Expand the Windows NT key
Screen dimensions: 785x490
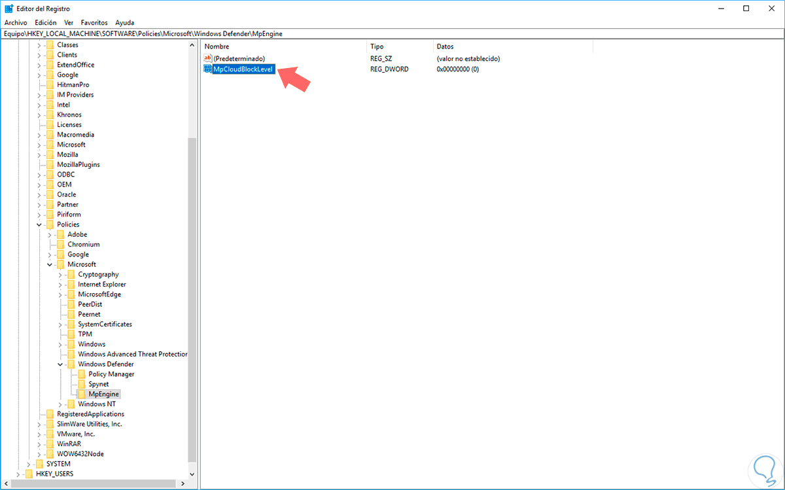tap(60, 404)
